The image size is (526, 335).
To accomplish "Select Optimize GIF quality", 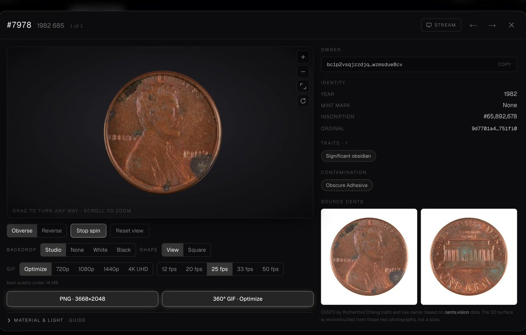I will point(36,269).
